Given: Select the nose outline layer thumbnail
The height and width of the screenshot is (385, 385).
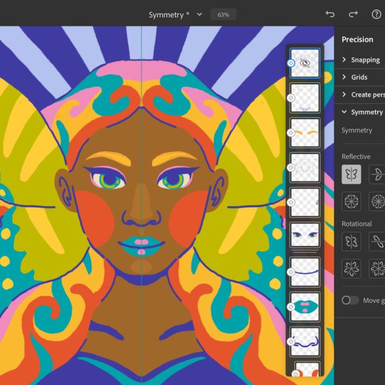Looking at the screenshot, I should 305,342.
